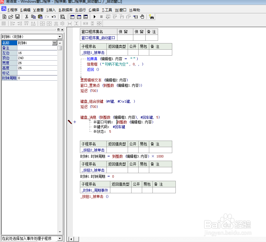Screen dimensions: 266x242
Task: Click the make same height icon
Action: (x=93, y=23)
